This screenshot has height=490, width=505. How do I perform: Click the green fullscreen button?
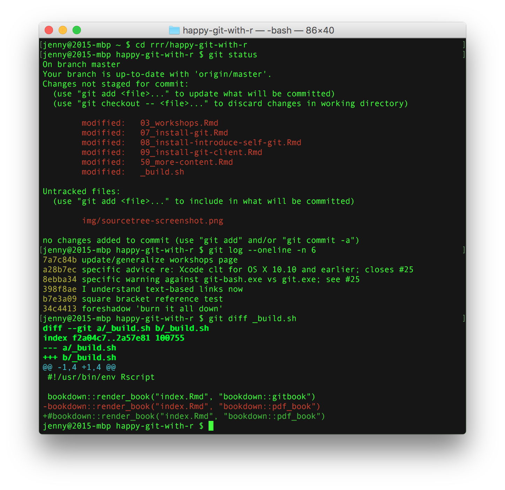coord(77,30)
